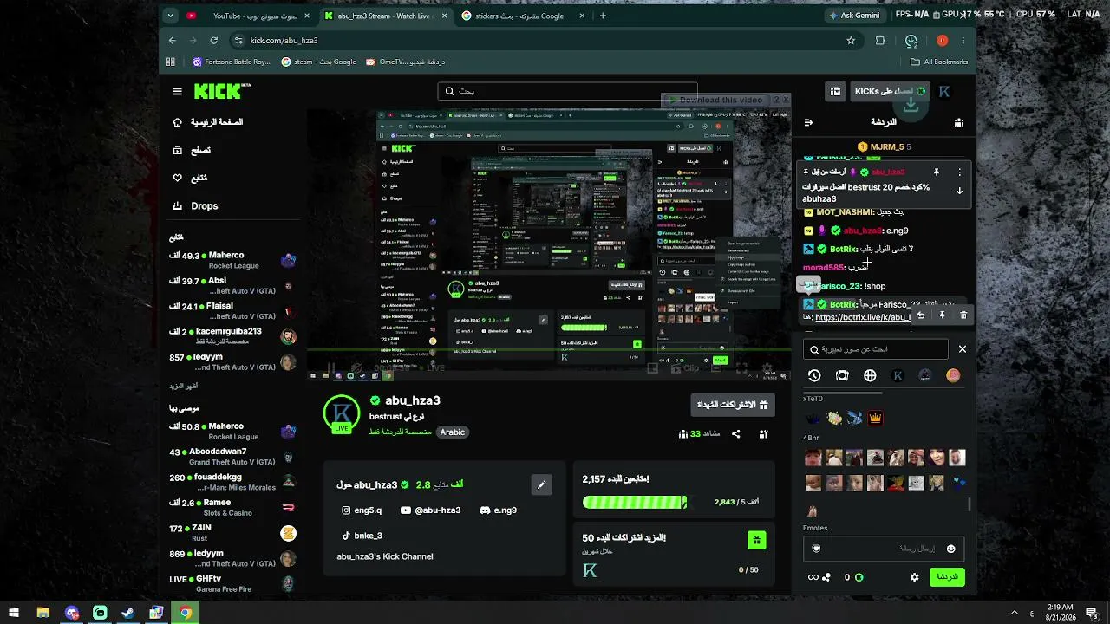
Task: View the 33 viewers count
Action: pyautogui.click(x=699, y=434)
